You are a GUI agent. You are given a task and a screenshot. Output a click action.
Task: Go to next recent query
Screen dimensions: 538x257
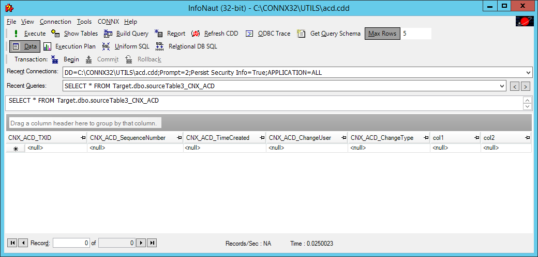point(525,86)
